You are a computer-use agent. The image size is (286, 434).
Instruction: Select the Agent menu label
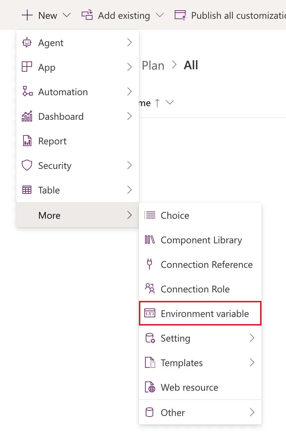51,43
